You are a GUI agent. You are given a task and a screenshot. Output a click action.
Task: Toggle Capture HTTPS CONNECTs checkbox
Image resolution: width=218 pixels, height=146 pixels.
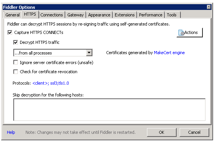tap(10, 32)
